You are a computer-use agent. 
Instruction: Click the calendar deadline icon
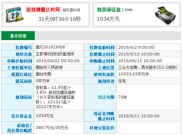(x=14, y=14)
